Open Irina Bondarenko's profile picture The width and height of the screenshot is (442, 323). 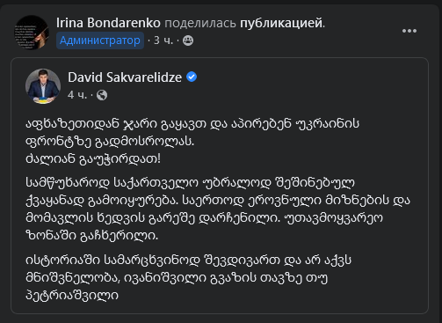coord(32,33)
